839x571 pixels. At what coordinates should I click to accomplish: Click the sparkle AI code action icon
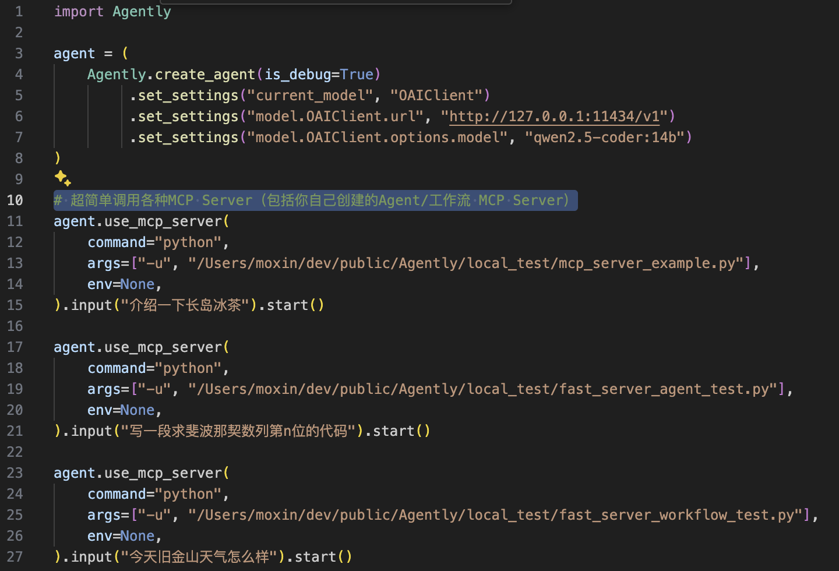tap(63, 178)
